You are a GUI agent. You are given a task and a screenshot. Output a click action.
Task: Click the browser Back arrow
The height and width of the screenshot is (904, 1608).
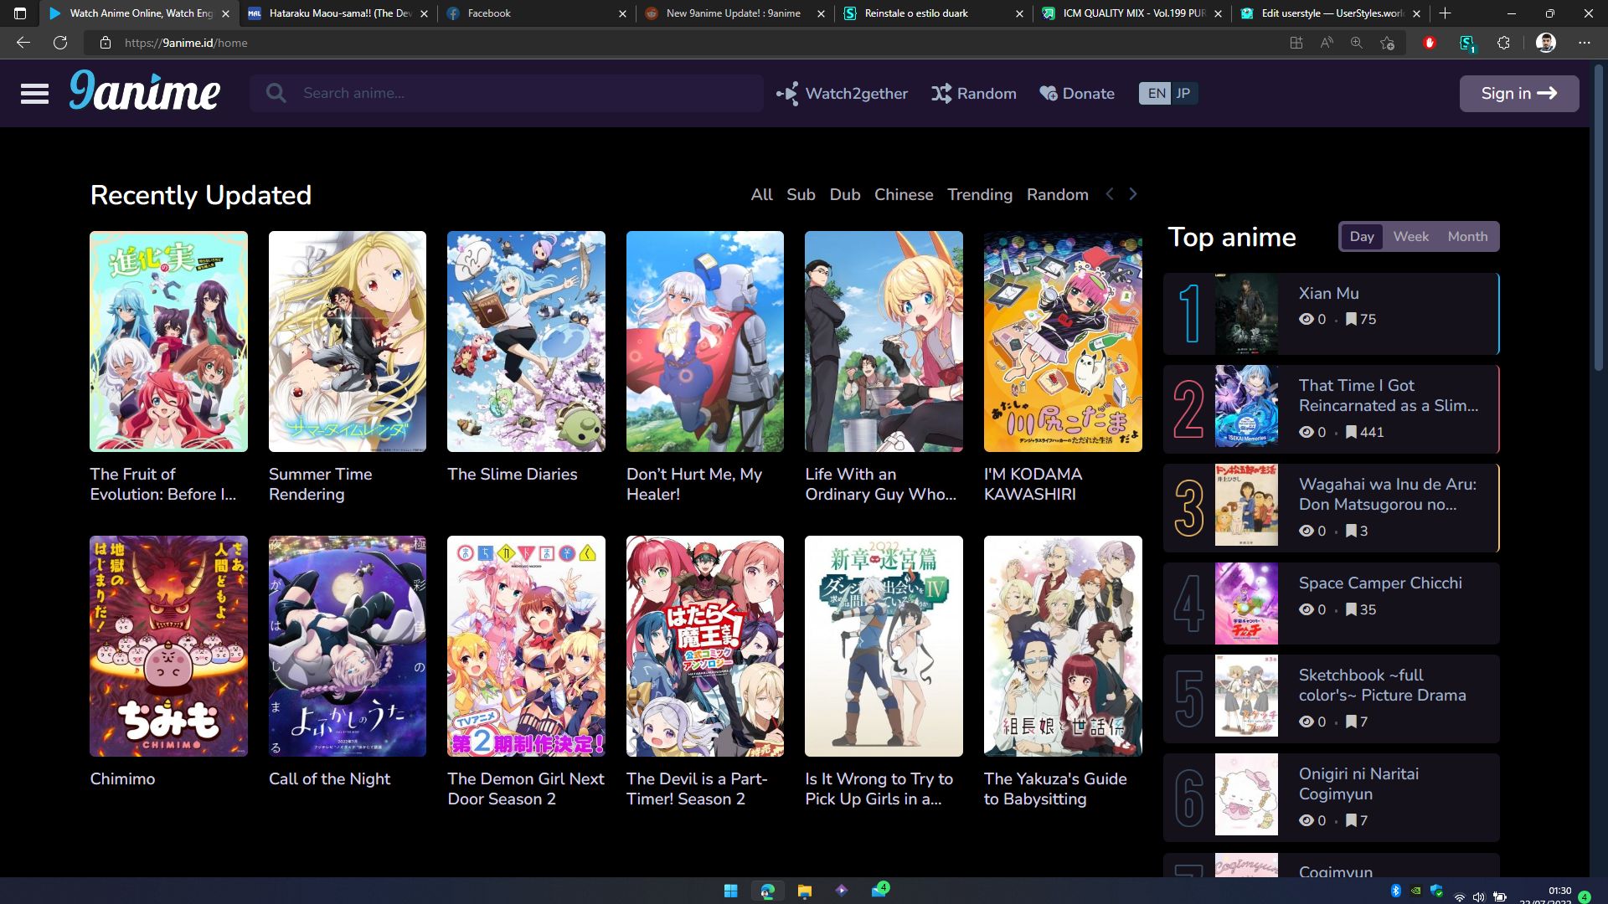point(23,43)
